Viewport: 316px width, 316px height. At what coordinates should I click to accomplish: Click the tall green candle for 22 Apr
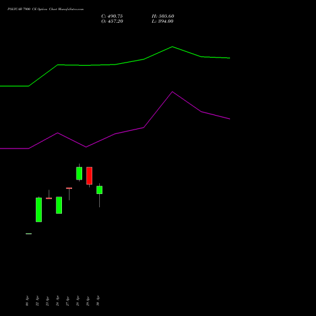click(39, 210)
